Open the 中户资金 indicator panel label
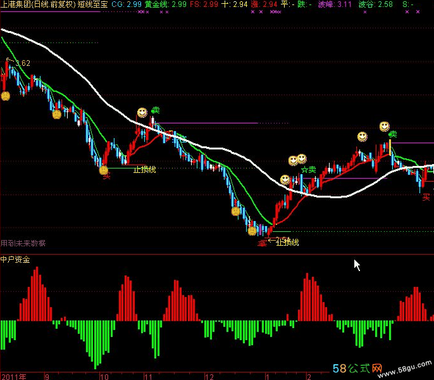 pos(15,259)
